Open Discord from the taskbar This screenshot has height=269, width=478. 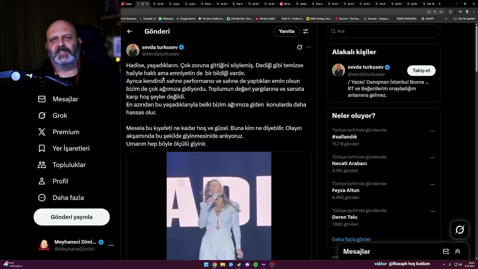click(x=247, y=265)
